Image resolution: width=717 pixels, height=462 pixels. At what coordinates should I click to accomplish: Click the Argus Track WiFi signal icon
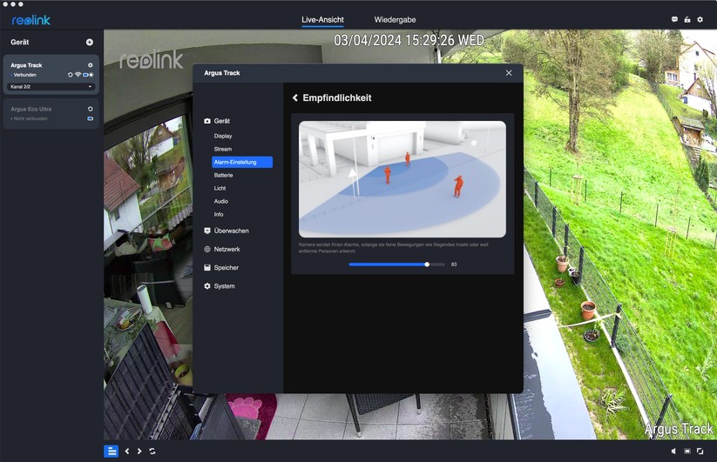click(x=78, y=75)
